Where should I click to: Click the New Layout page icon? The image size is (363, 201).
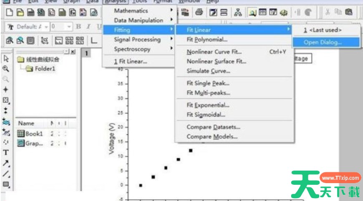tap(83, 12)
